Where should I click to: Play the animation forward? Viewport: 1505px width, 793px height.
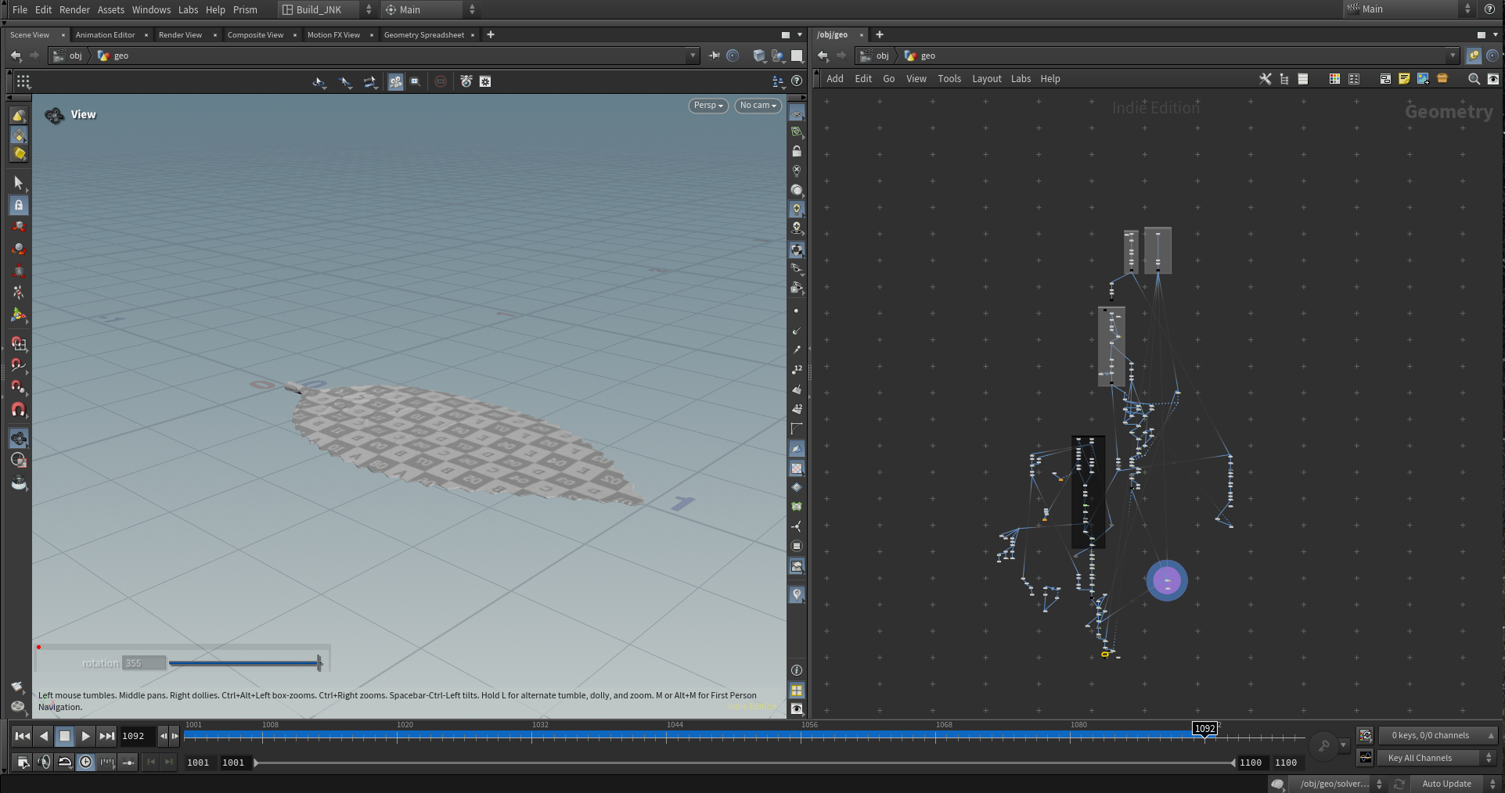point(86,736)
